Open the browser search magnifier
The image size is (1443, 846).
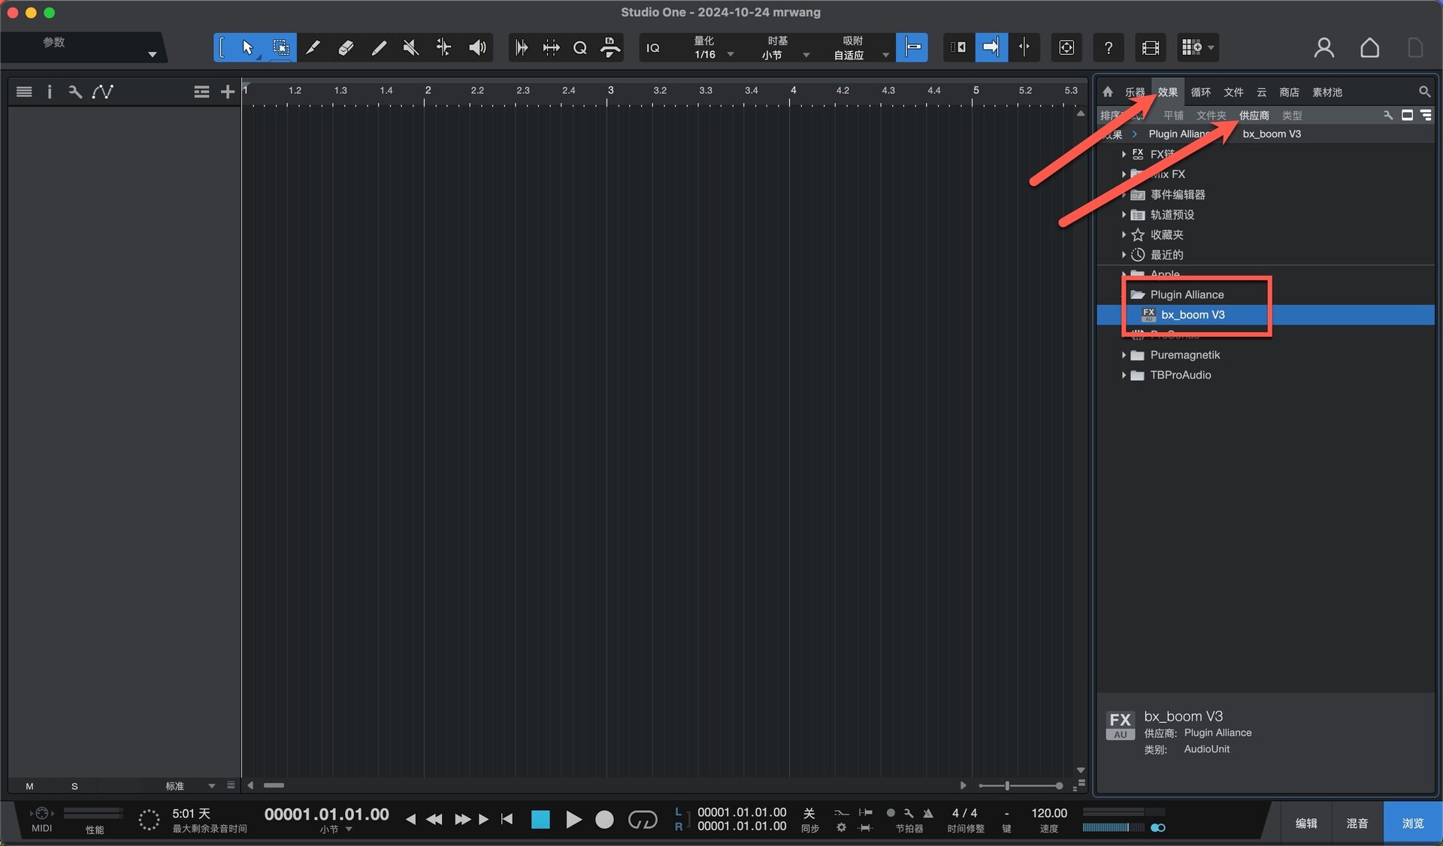pos(1423,92)
